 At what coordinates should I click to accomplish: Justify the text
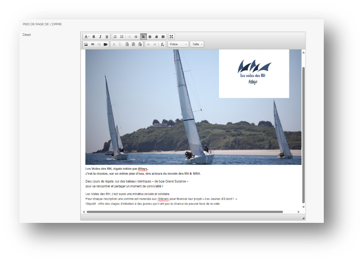[163, 37]
